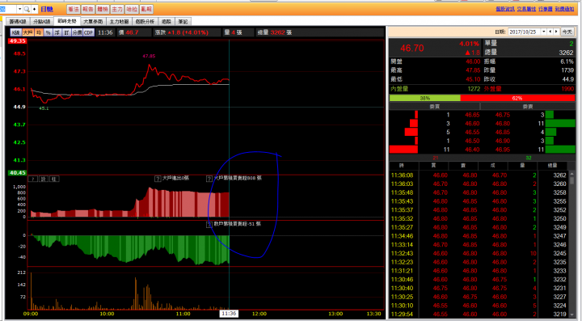Toggle the 大戶 chart option
582x321 pixels.
point(27,32)
